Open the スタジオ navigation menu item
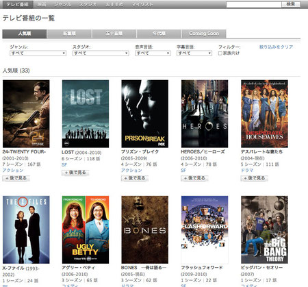 [88, 4]
